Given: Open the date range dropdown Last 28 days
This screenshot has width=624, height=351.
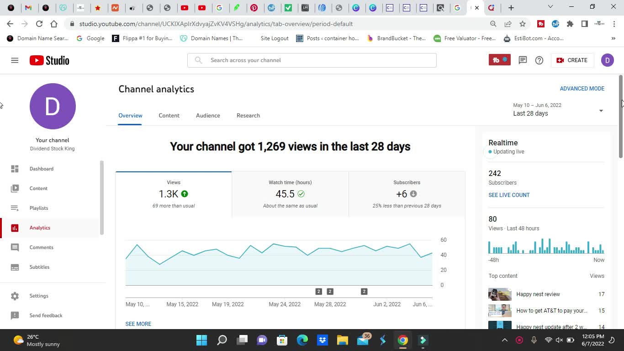Looking at the screenshot, I should tap(558, 110).
